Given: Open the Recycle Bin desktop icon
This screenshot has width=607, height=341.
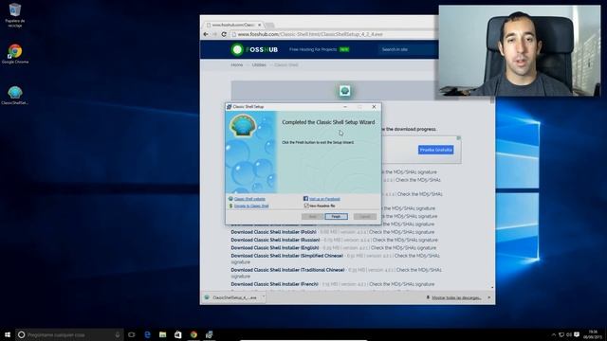Looking at the screenshot, I should click(x=15, y=15).
